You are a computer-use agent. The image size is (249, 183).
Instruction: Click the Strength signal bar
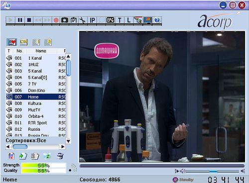coord(44,166)
